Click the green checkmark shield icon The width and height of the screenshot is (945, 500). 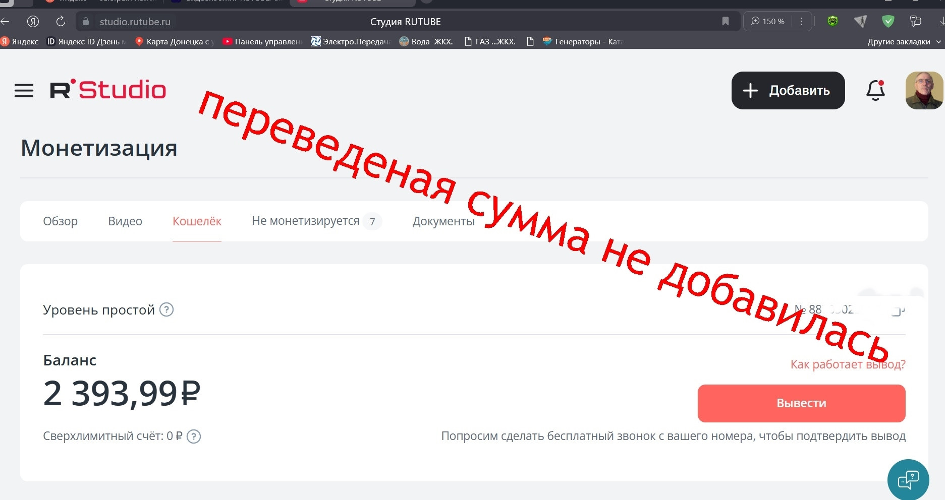888,21
